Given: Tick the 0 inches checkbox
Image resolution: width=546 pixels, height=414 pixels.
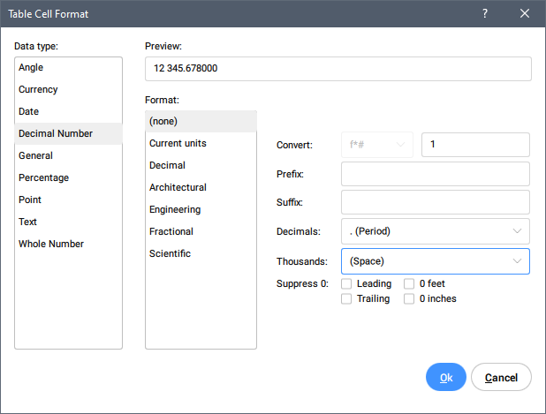Looking at the screenshot, I should tap(410, 299).
